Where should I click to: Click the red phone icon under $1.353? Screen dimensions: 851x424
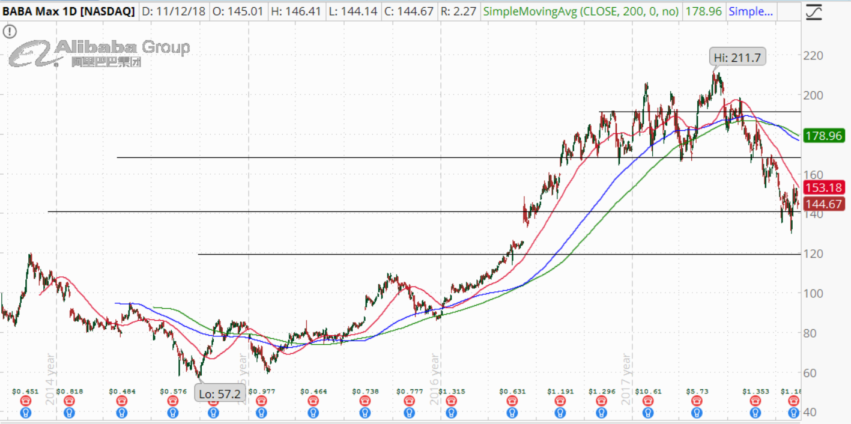[756, 401]
